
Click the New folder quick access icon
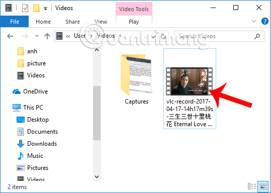point(36,8)
